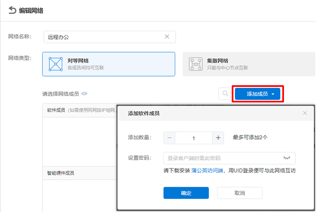Select the 对等网络 network type card
The width and height of the screenshot is (316, 212).
[109, 64]
